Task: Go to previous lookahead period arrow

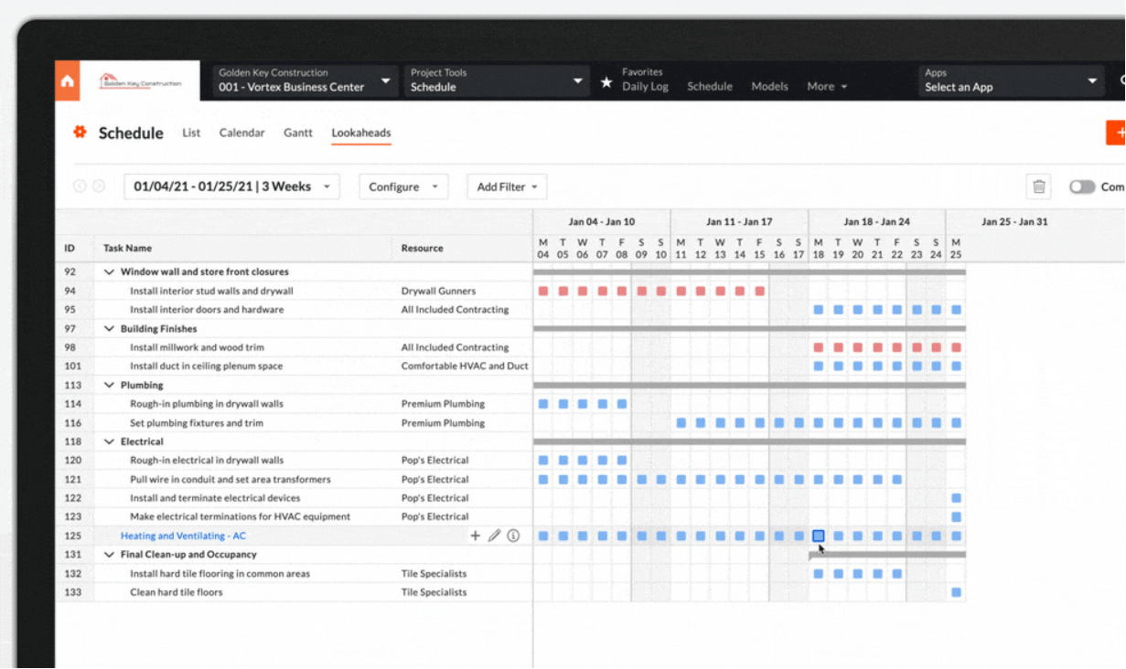Action: tap(80, 186)
